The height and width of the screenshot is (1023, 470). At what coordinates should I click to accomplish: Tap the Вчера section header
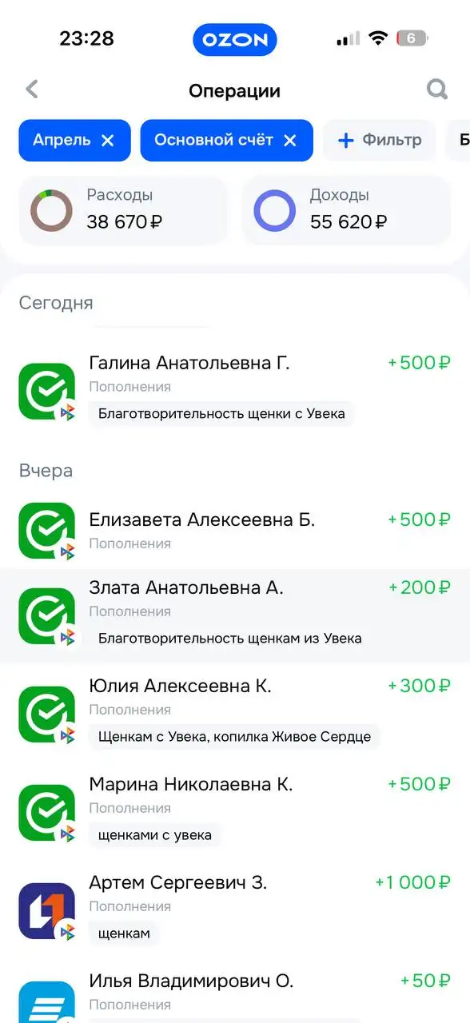tap(45, 472)
